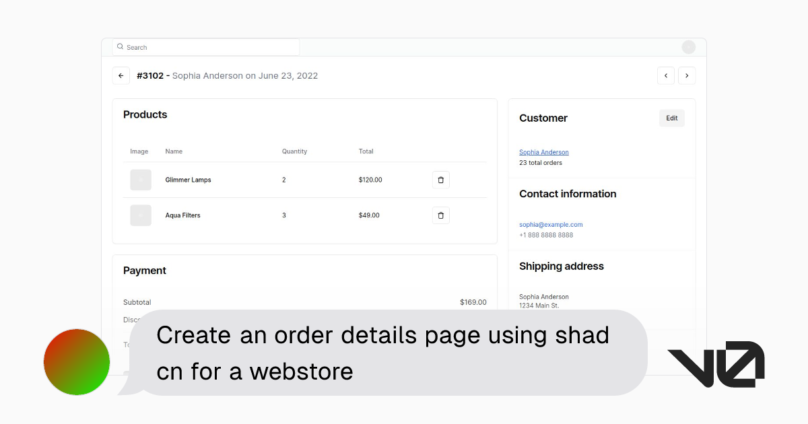Delete Glimmer Lamps using its trash icon

tap(440, 180)
